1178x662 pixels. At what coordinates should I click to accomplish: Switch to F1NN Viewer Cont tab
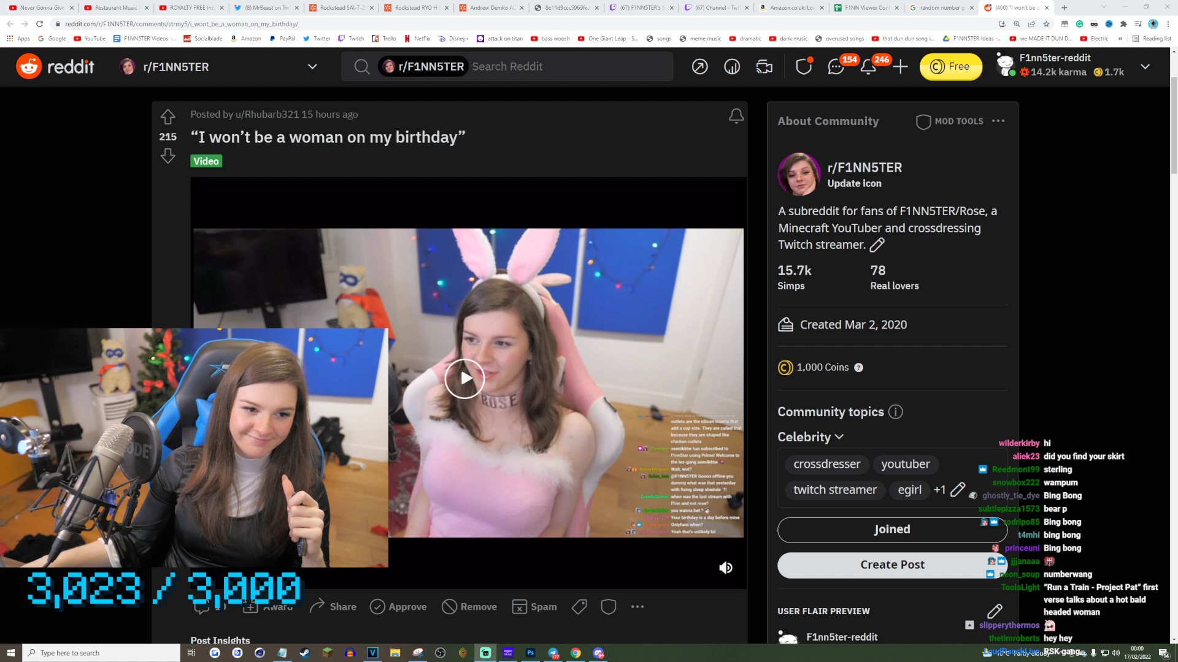866,8
